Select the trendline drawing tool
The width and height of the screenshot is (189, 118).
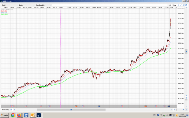point(181,5)
